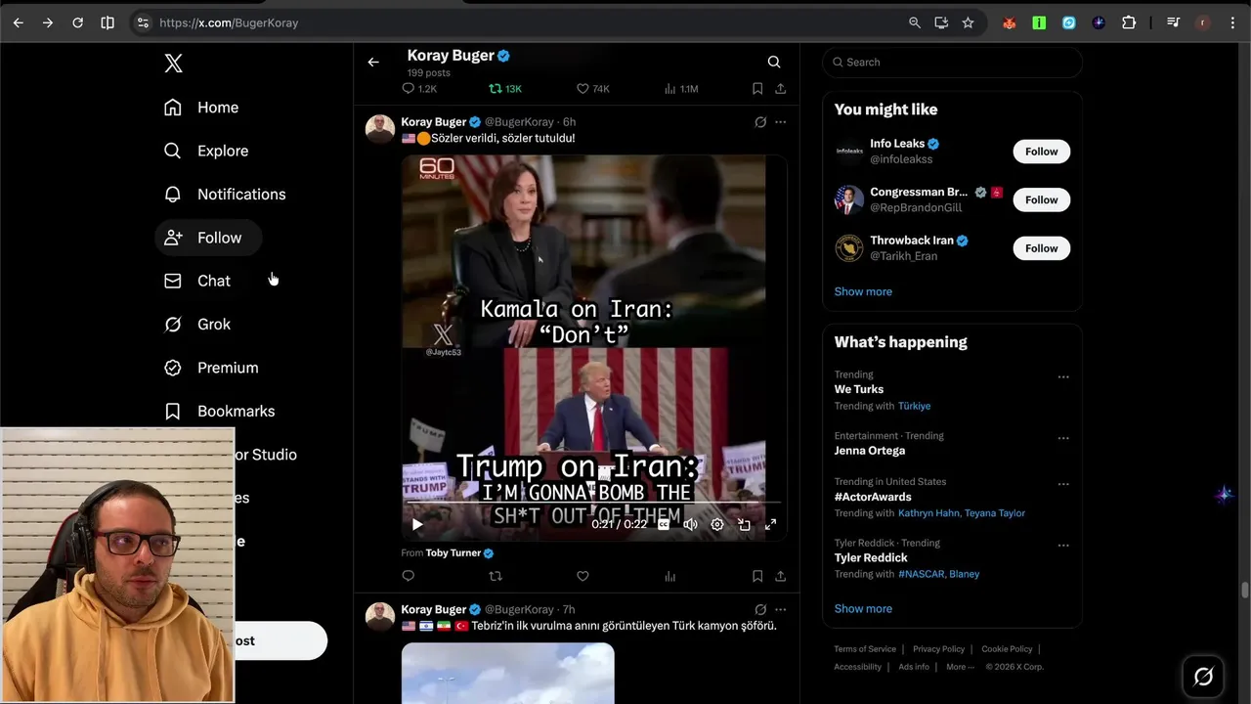Screen dimensions: 1251x704
Task: Open the #ActorAwards trend
Action: point(873,497)
